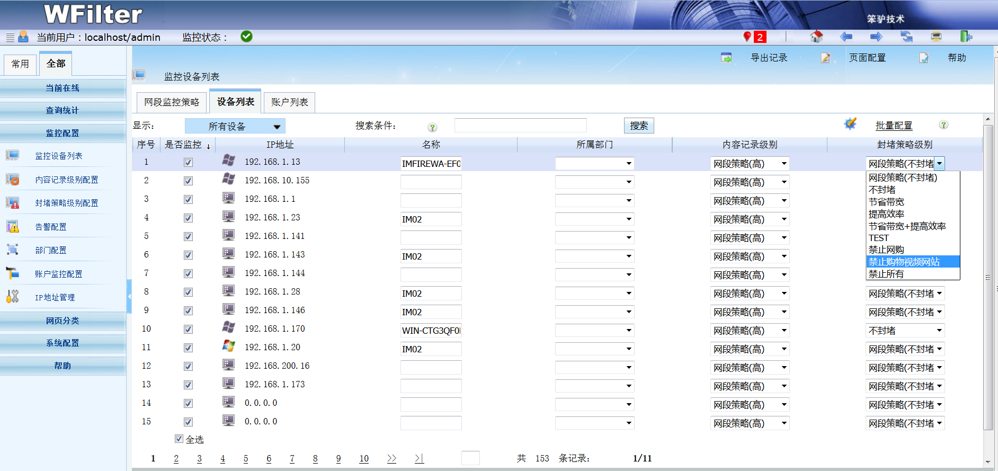Click the home icon in the top toolbar
The height and width of the screenshot is (471, 998).
click(x=816, y=37)
